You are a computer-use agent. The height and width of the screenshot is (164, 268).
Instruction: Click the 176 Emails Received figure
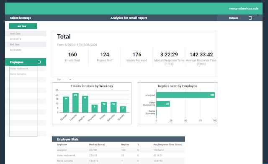[137, 55]
